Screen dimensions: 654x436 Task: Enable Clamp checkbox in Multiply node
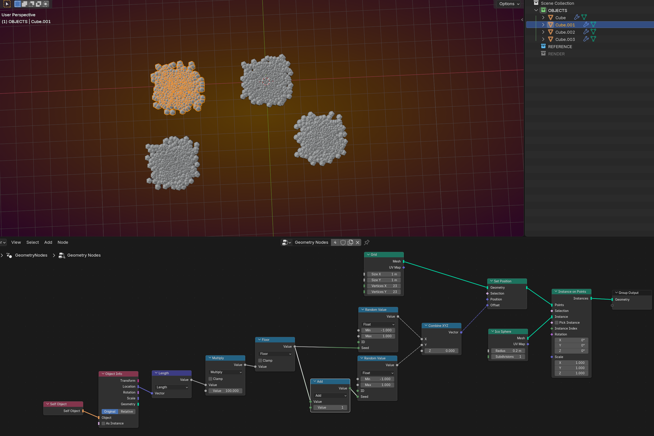(x=211, y=379)
